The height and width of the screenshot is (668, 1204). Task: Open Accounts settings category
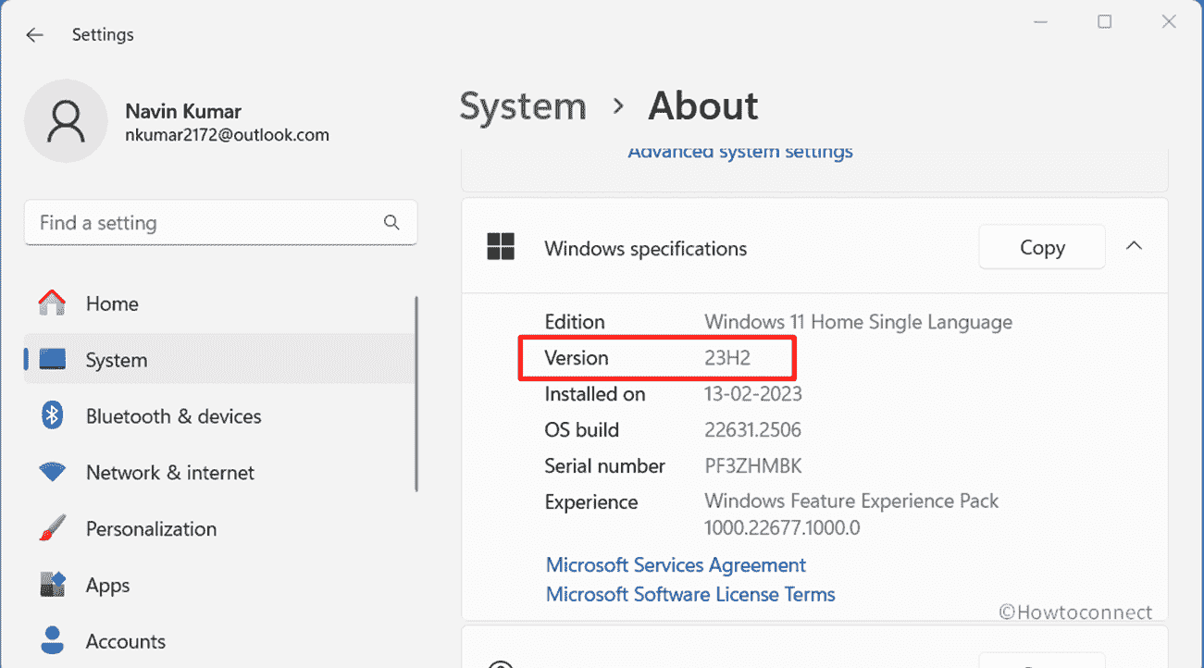[x=220, y=641]
